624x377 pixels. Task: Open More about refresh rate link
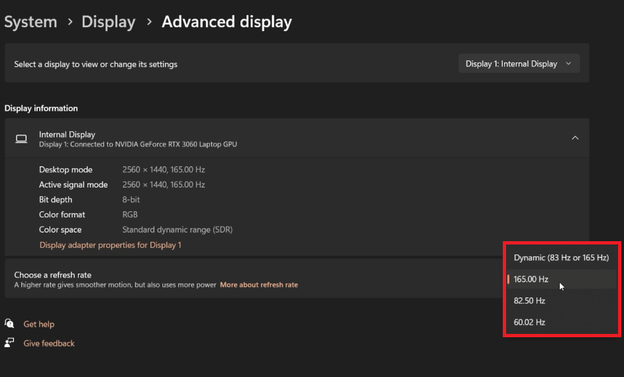click(258, 285)
